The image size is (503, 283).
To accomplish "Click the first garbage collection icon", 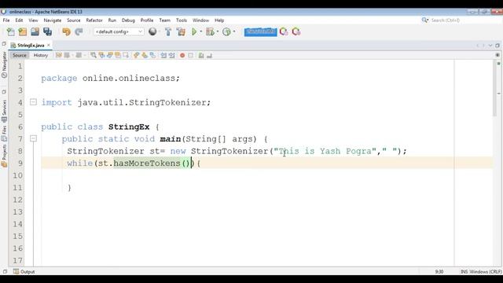I will (284, 31).
